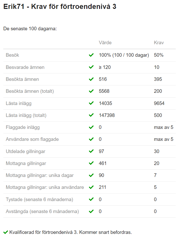Click the checkmark before the Kvalificerad för förtroendenivå 3 message

click(x=6, y=232)
